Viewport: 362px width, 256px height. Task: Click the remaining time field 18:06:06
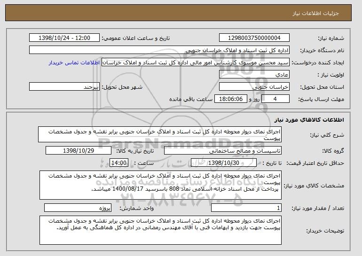pos(231,99)
